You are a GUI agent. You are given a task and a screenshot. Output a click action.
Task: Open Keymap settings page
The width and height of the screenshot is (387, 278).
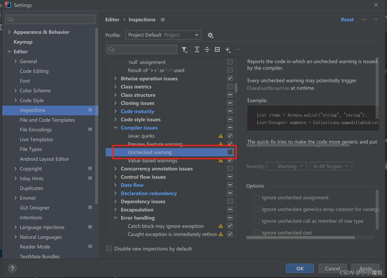[x=23, y=42]
